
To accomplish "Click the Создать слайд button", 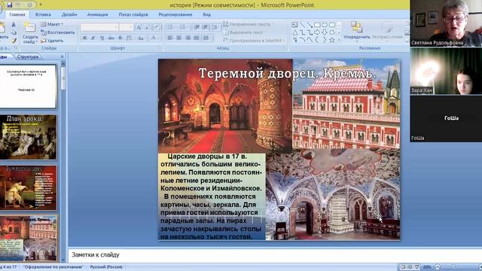I will (30, 33).
